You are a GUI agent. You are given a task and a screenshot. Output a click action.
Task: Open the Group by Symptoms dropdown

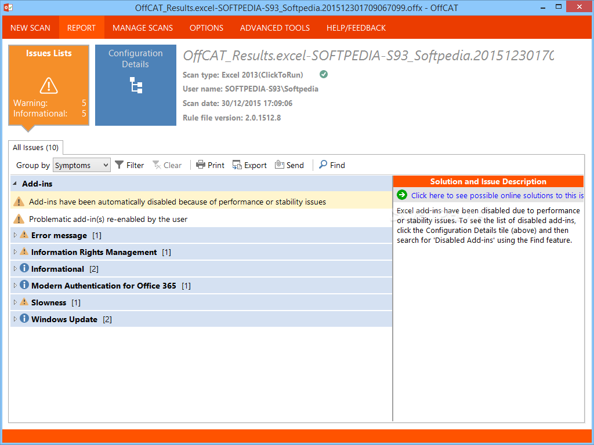coord(82,165)
